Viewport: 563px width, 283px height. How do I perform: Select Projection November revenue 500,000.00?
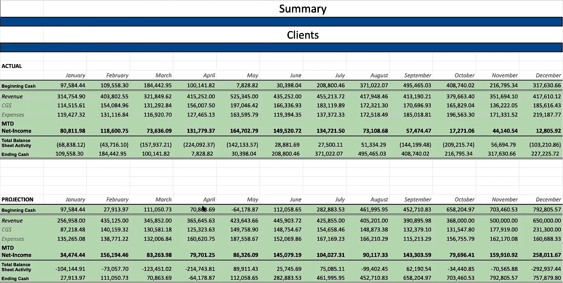[504, 221]
